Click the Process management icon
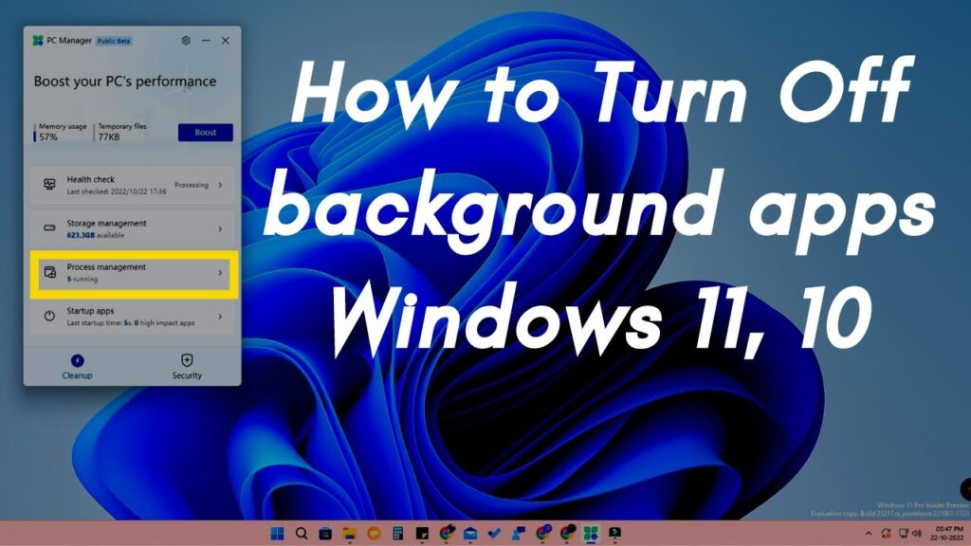This screenshot has height=546, width=971. pos(49,272)
